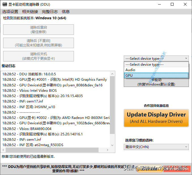Click the '恭喜!您当前使用的已经是最新版本' status text
Viewport: 192px width, 175px height.
pos(28,157)
